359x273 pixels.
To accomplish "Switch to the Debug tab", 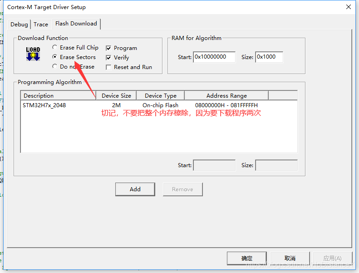I will click(x=19, y=25).
